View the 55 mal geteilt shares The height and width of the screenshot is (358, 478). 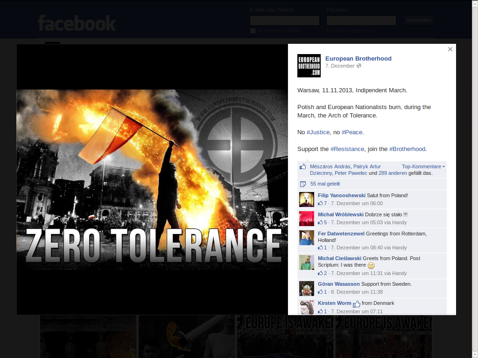(x=325, y=184)
